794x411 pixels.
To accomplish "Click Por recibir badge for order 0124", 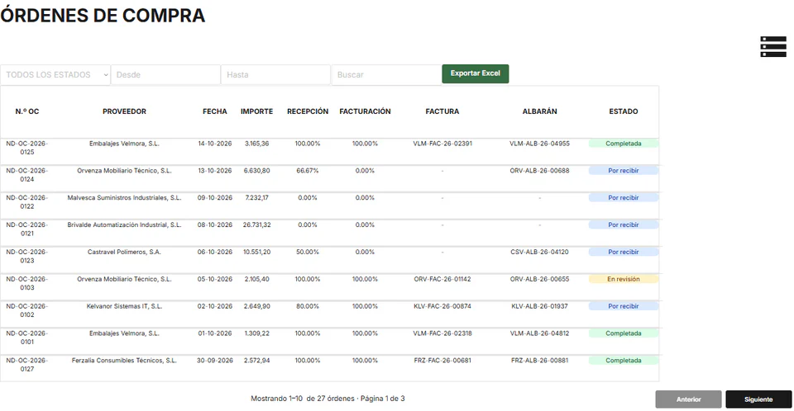I will pyautogui.click(x=624, y=171).
